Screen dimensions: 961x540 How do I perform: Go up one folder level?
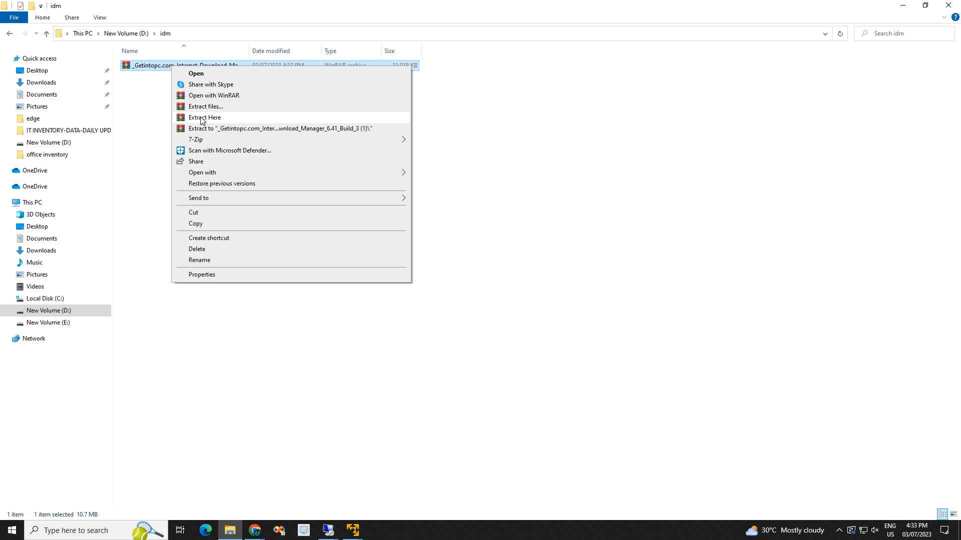(47, 33)
